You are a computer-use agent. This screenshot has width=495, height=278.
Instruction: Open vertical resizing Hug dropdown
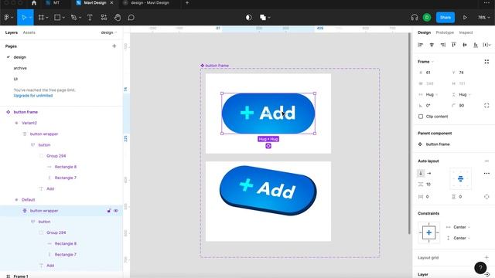[465, 94]
